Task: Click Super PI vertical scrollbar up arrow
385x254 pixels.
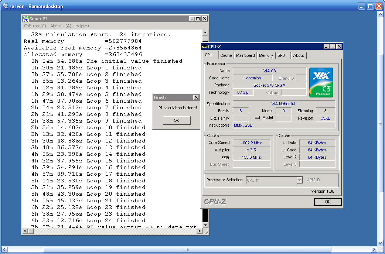Action: point(205,32)
